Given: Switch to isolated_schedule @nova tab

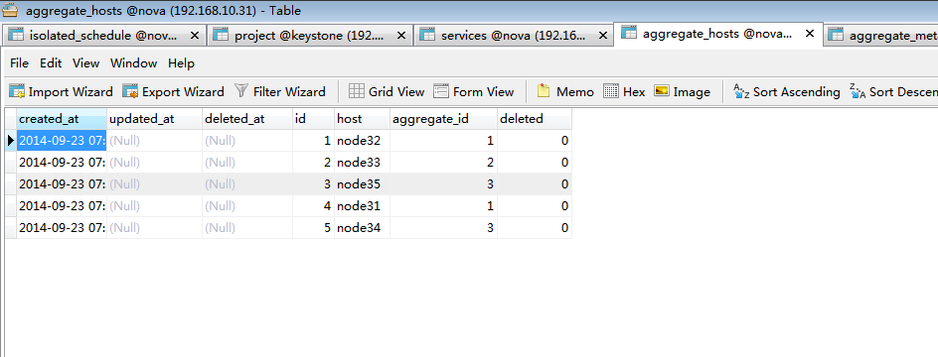Looking at the screenshot, I should (103, 36).
